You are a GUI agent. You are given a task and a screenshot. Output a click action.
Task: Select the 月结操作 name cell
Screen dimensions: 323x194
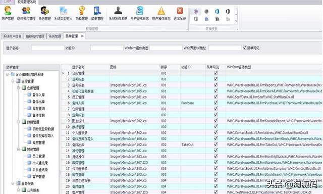coord(90,157)
